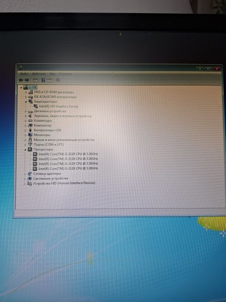This screenshot has height=302, width=226.
Task: Expand the Клавиатуры branch
Action: (x=25, y=121)
